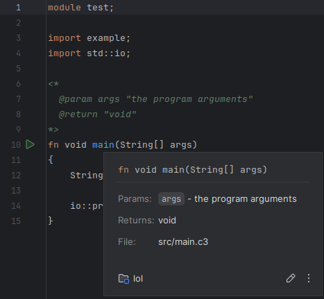
Task: Click the doc comment opening <* marker
Action: [53, 84]
